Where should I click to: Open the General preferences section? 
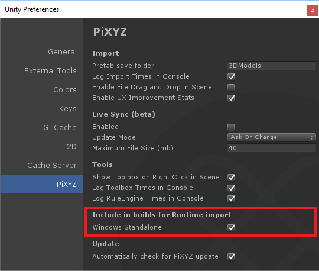click(62, 52)
